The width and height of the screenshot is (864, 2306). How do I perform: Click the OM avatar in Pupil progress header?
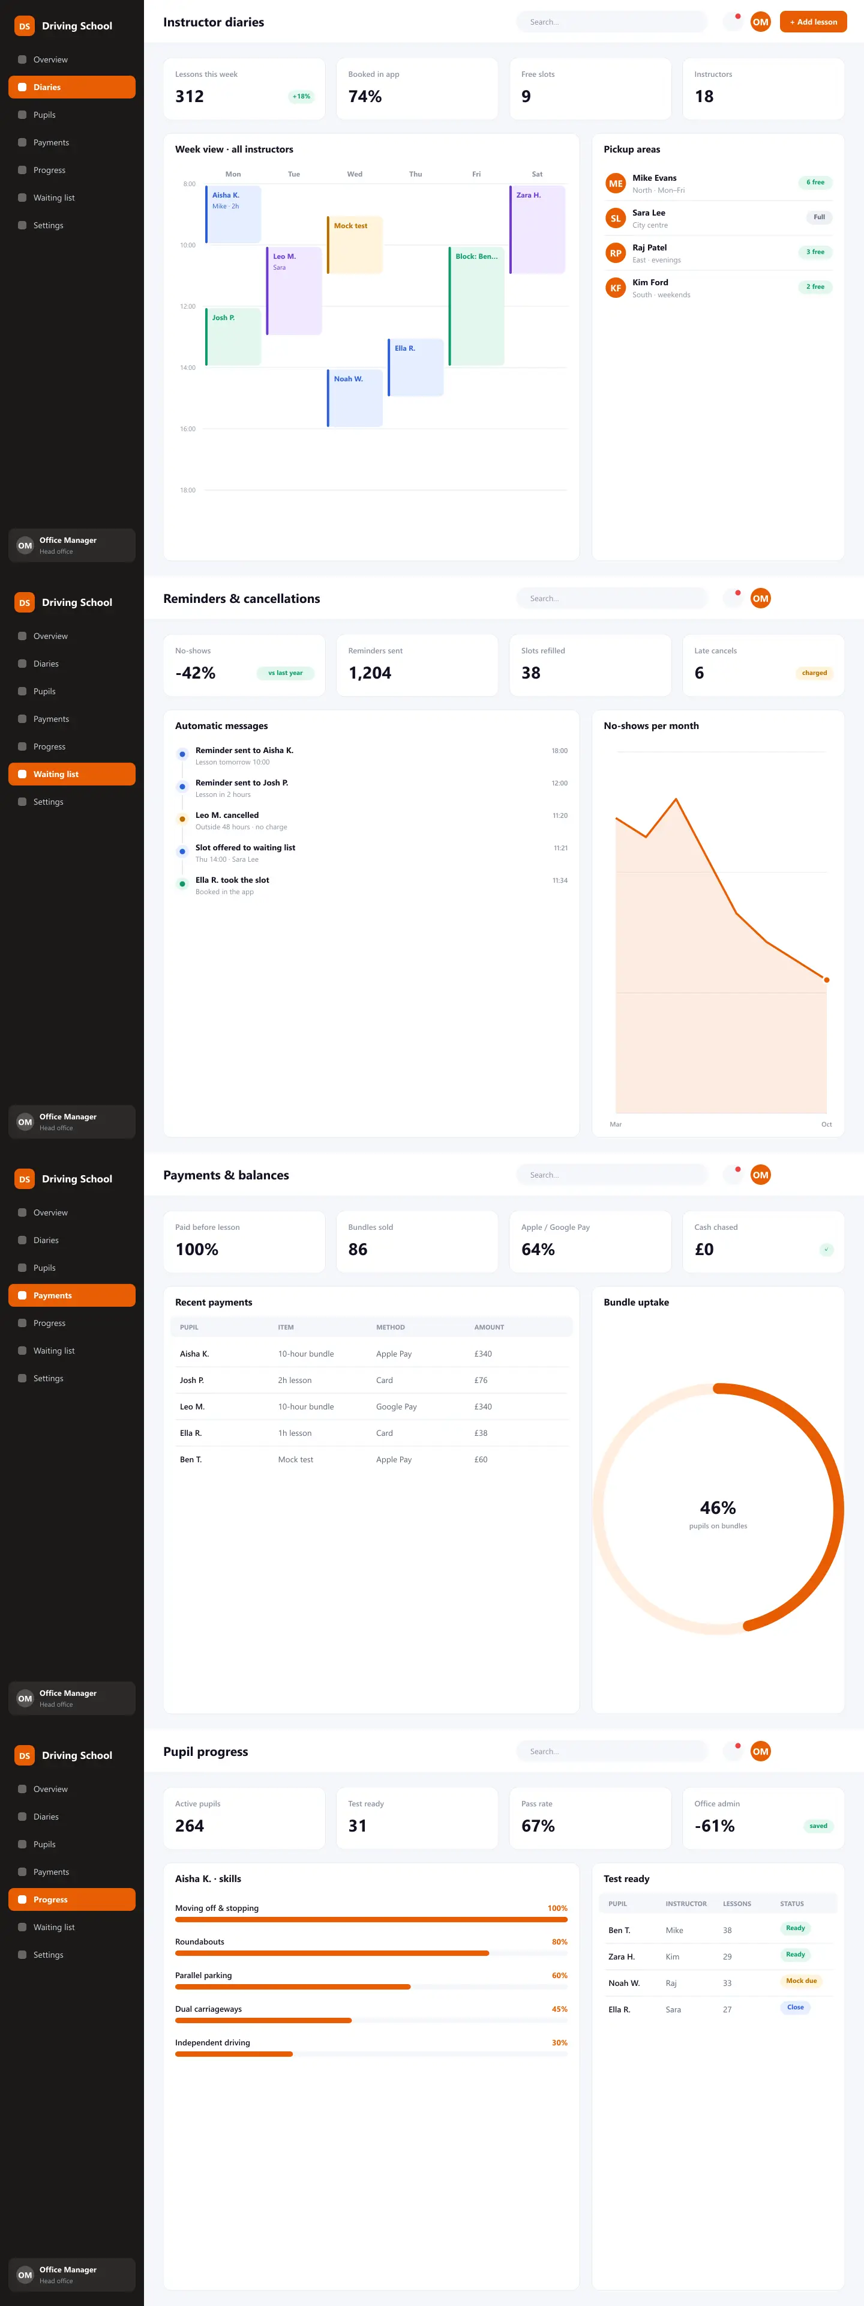[x=760, y=1751]
